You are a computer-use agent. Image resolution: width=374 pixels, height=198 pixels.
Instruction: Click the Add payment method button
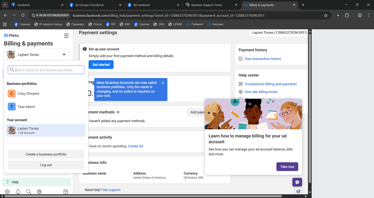pos(196,112)
